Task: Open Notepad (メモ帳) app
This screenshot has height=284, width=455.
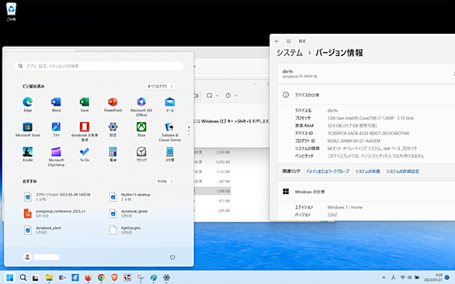Action: [x=170, y=154]
